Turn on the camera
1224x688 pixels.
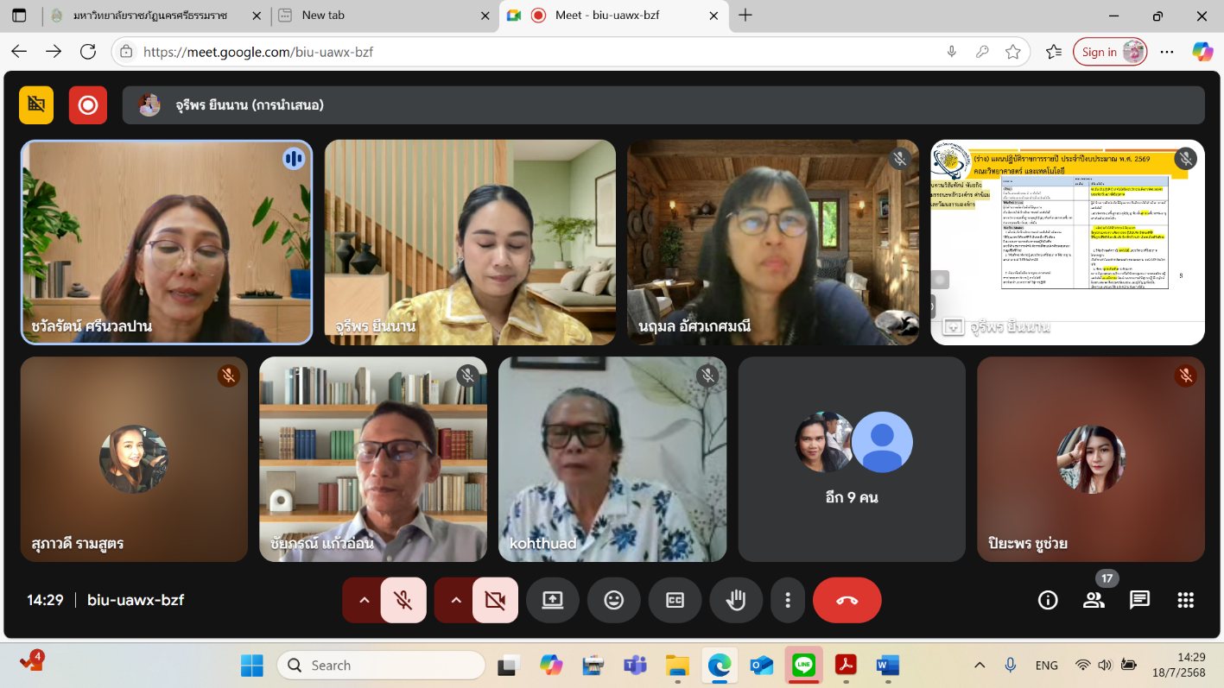point(495,600)
